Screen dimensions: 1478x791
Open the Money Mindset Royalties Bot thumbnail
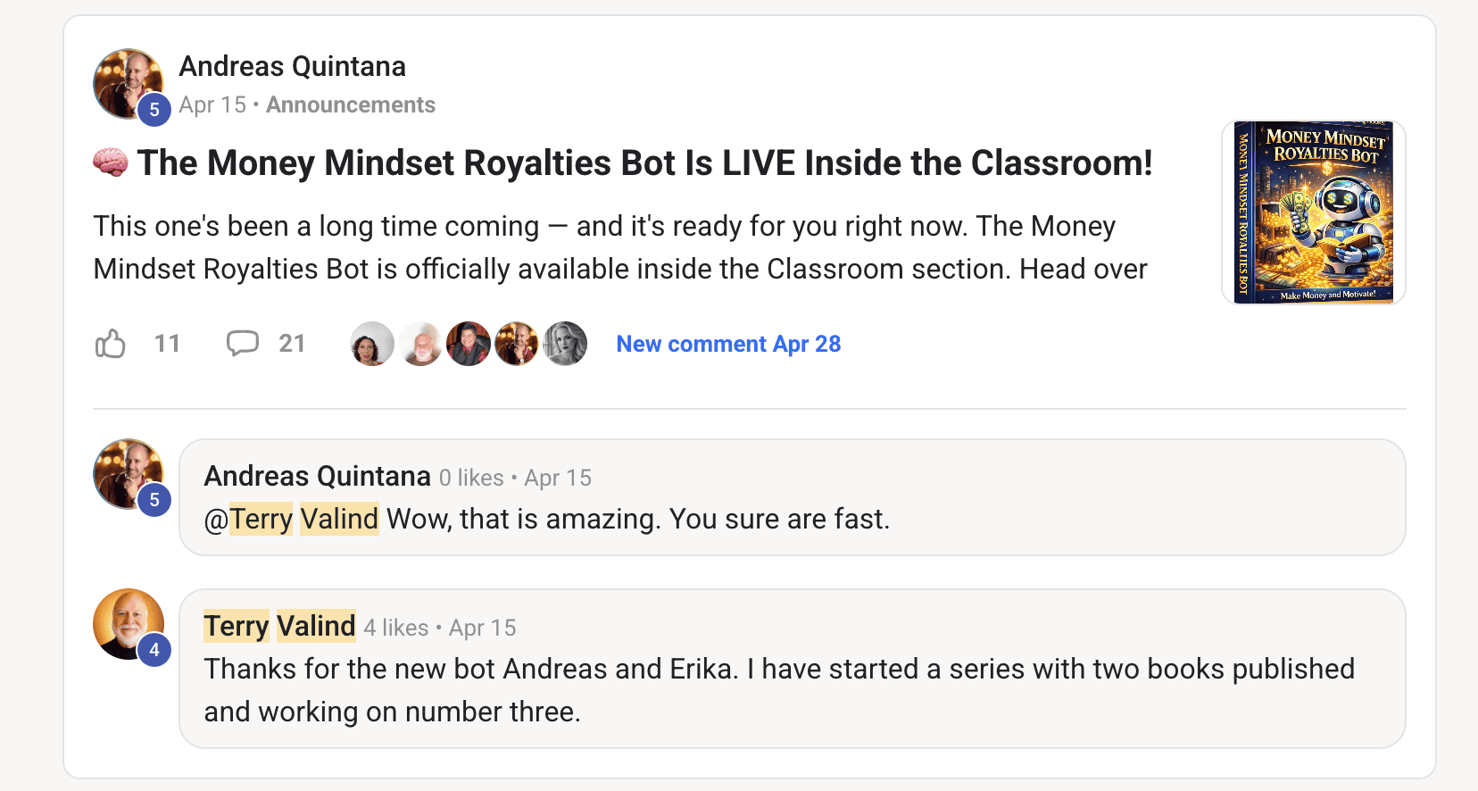point(1314,212)
